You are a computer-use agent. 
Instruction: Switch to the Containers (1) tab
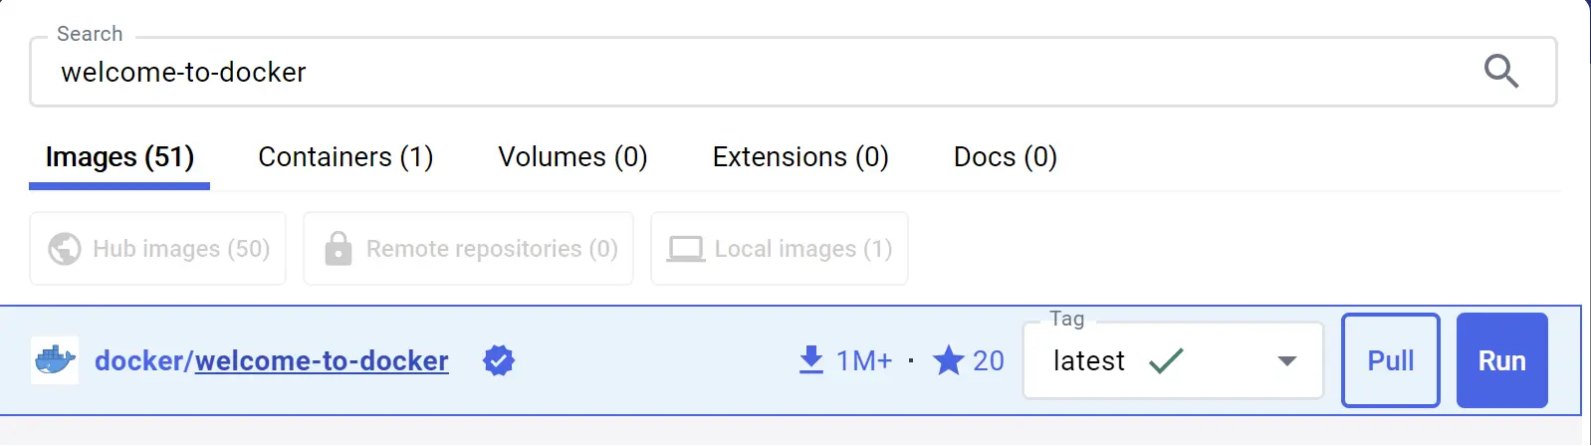tap(345, 157)
